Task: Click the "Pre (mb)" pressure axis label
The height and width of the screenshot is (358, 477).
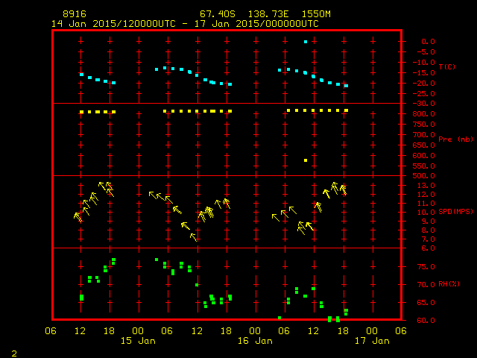Action: point(455,139)
